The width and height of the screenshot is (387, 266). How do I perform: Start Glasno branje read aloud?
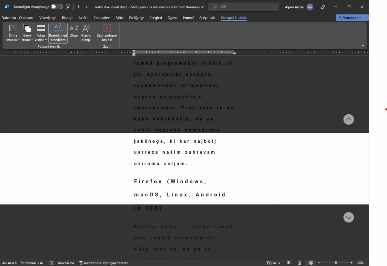pos(86,33)
